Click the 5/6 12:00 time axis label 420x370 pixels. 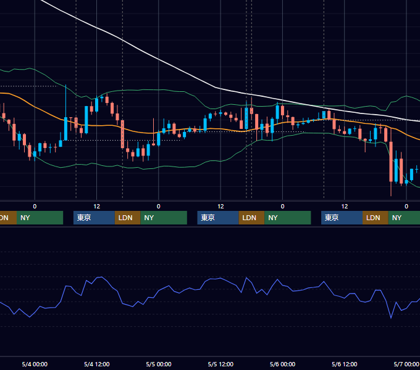pyautogui.click(x=345, y=364)
